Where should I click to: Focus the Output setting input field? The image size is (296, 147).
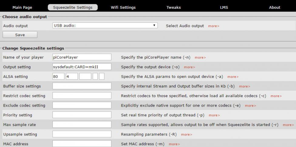pos(82,67)
